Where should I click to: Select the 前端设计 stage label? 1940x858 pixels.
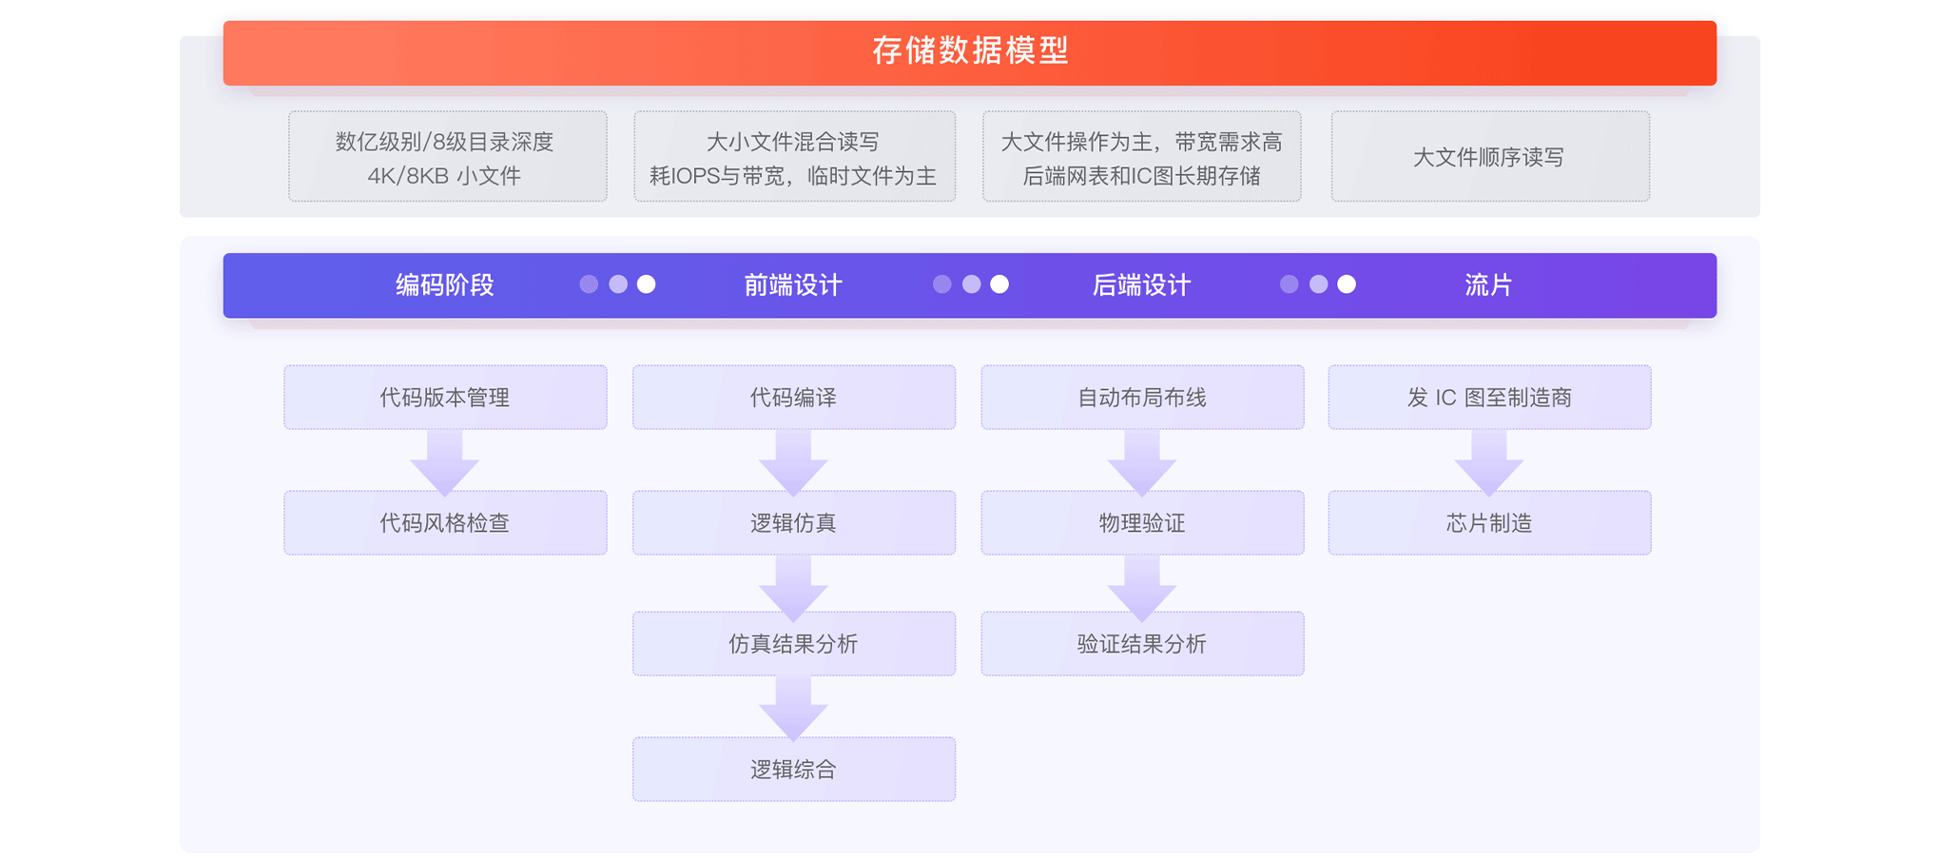tap(793, 284)
